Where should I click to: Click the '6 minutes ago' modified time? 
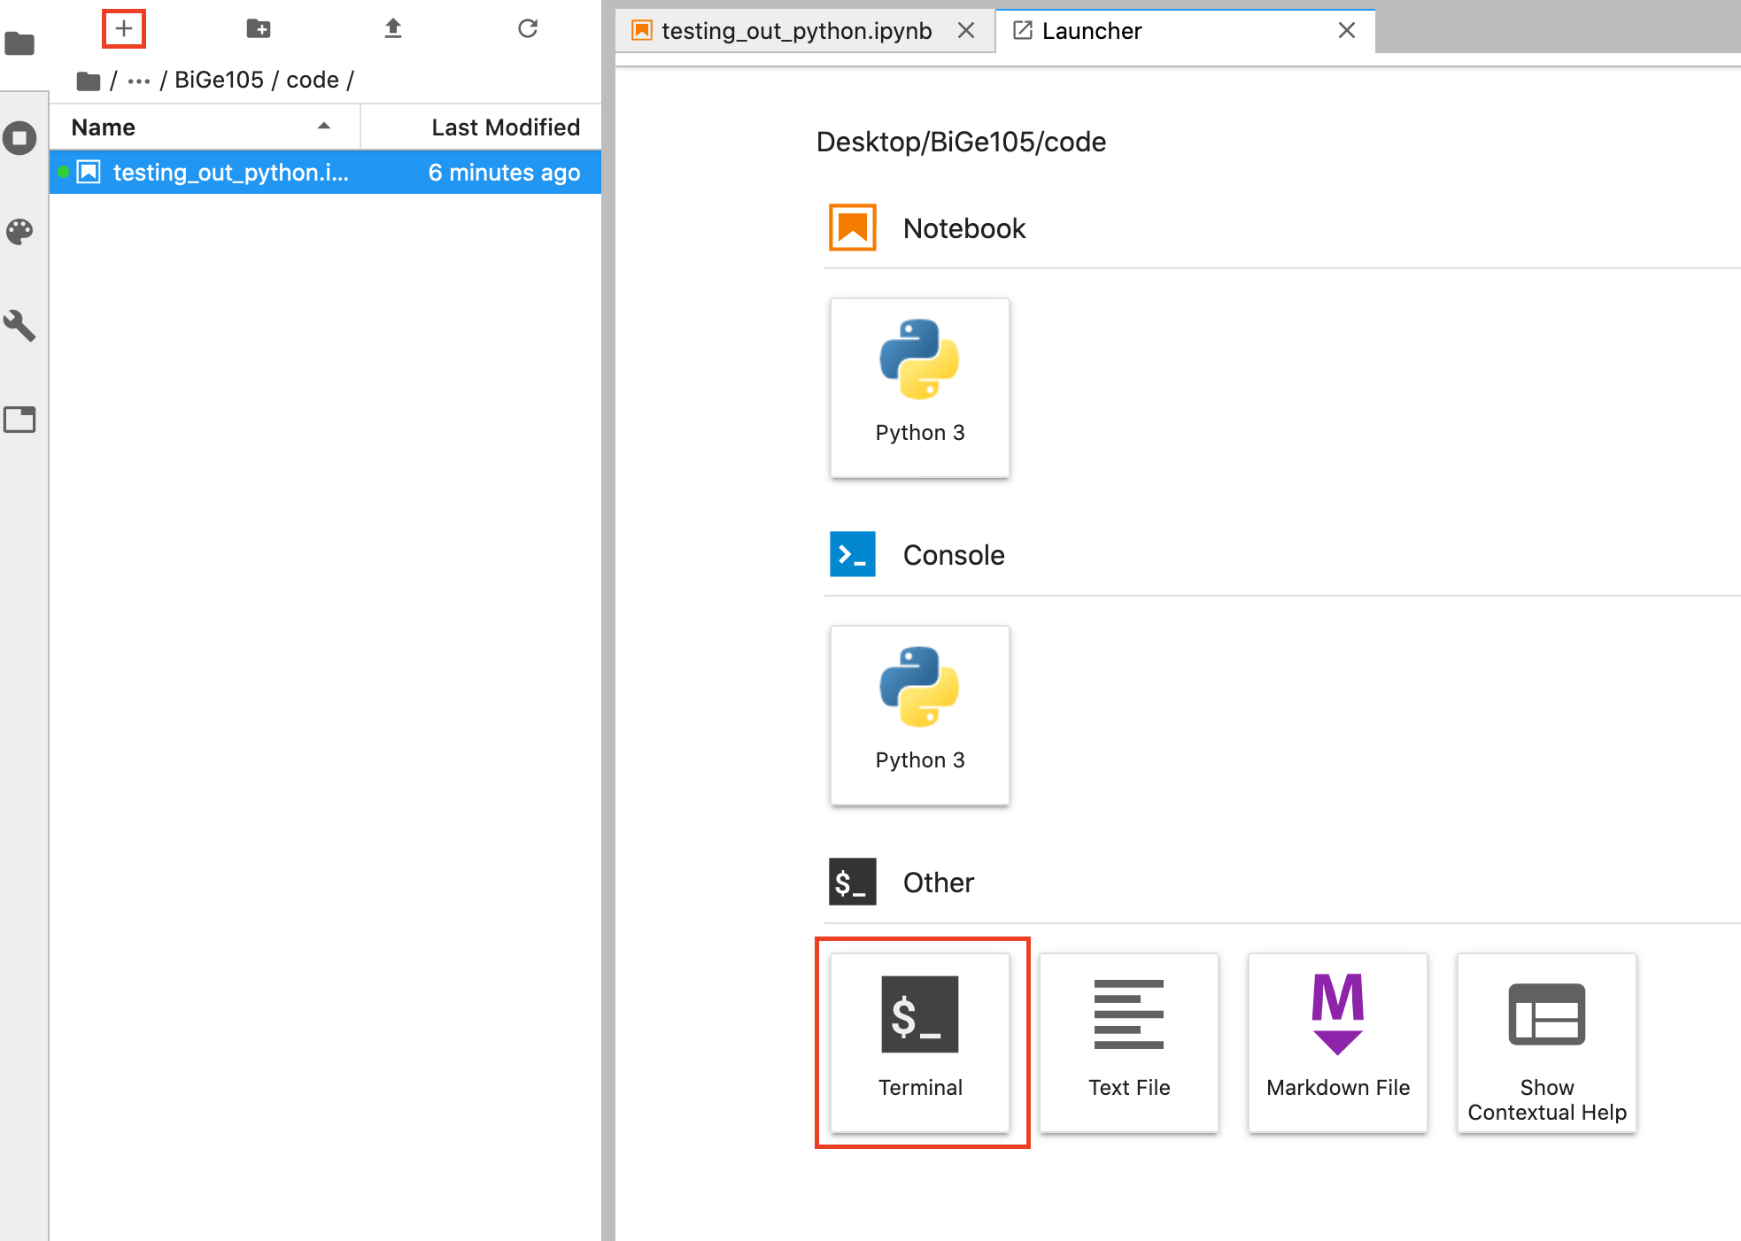point(505,172)
